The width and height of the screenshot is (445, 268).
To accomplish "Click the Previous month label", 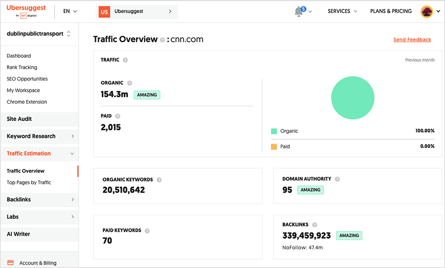I will pyautogui.click(x=420, y=60).
